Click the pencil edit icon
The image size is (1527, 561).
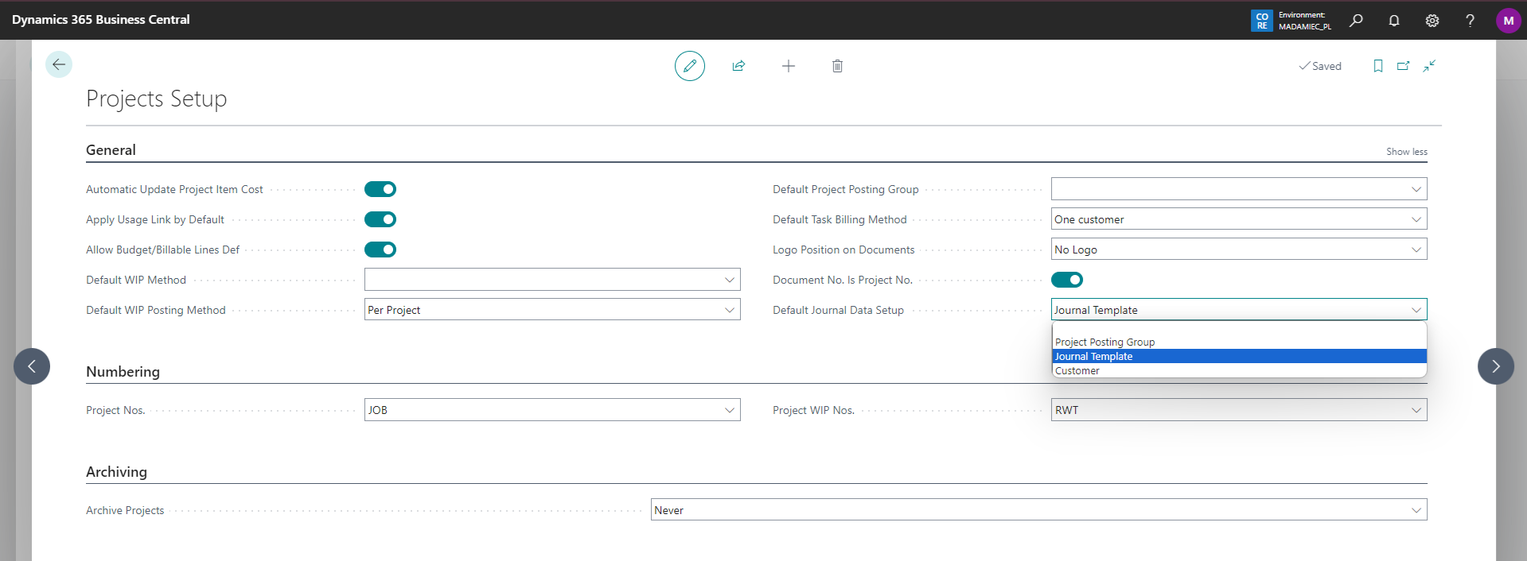[689, 66]
